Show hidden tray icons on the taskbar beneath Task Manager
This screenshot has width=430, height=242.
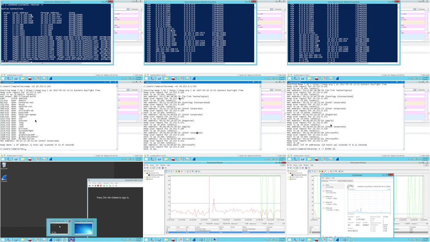point(409,240)
